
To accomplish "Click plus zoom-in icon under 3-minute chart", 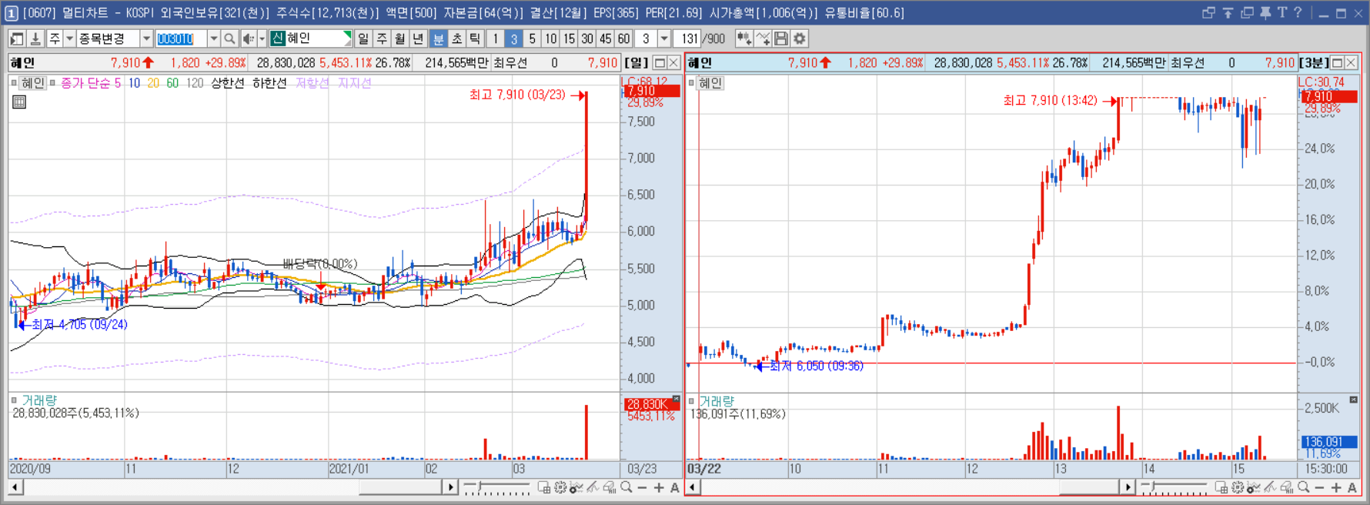I will click(1336, 487).
